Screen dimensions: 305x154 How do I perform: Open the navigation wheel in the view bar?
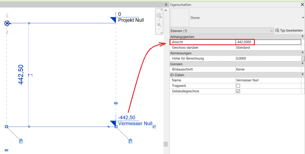point(159,15)
